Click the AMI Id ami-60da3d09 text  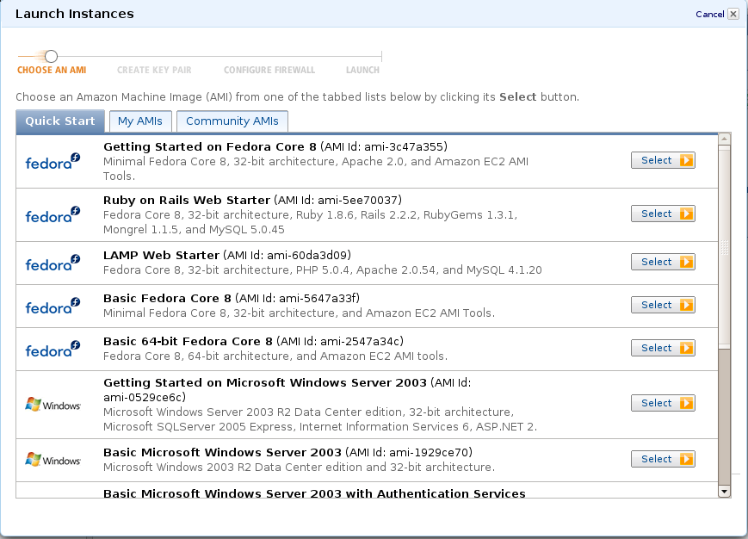click(x=287, y=255)
